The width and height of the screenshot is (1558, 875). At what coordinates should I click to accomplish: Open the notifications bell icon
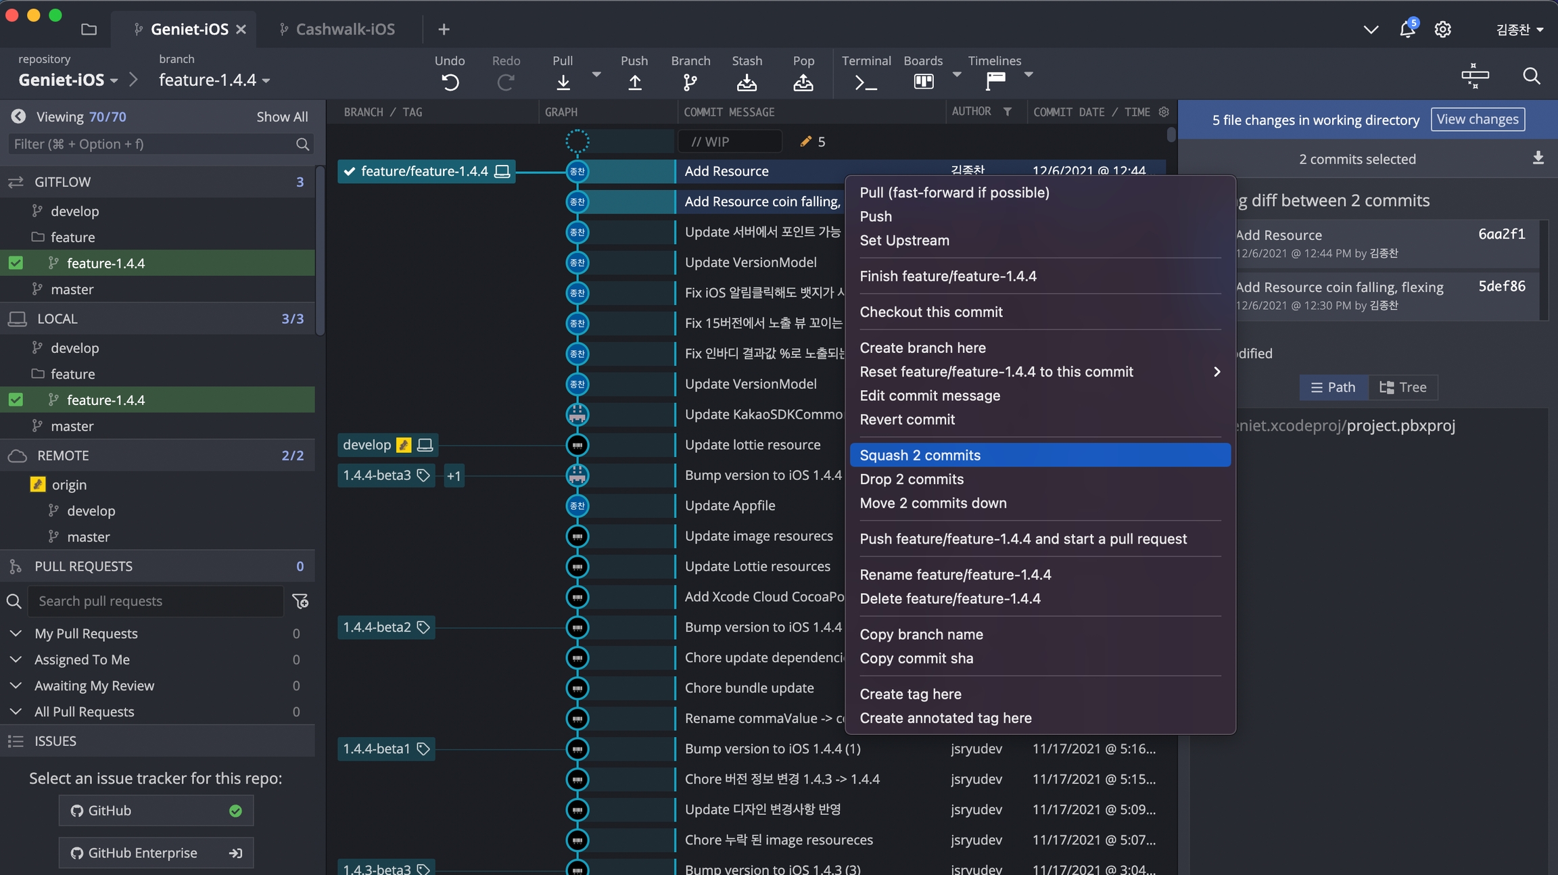1407,29
